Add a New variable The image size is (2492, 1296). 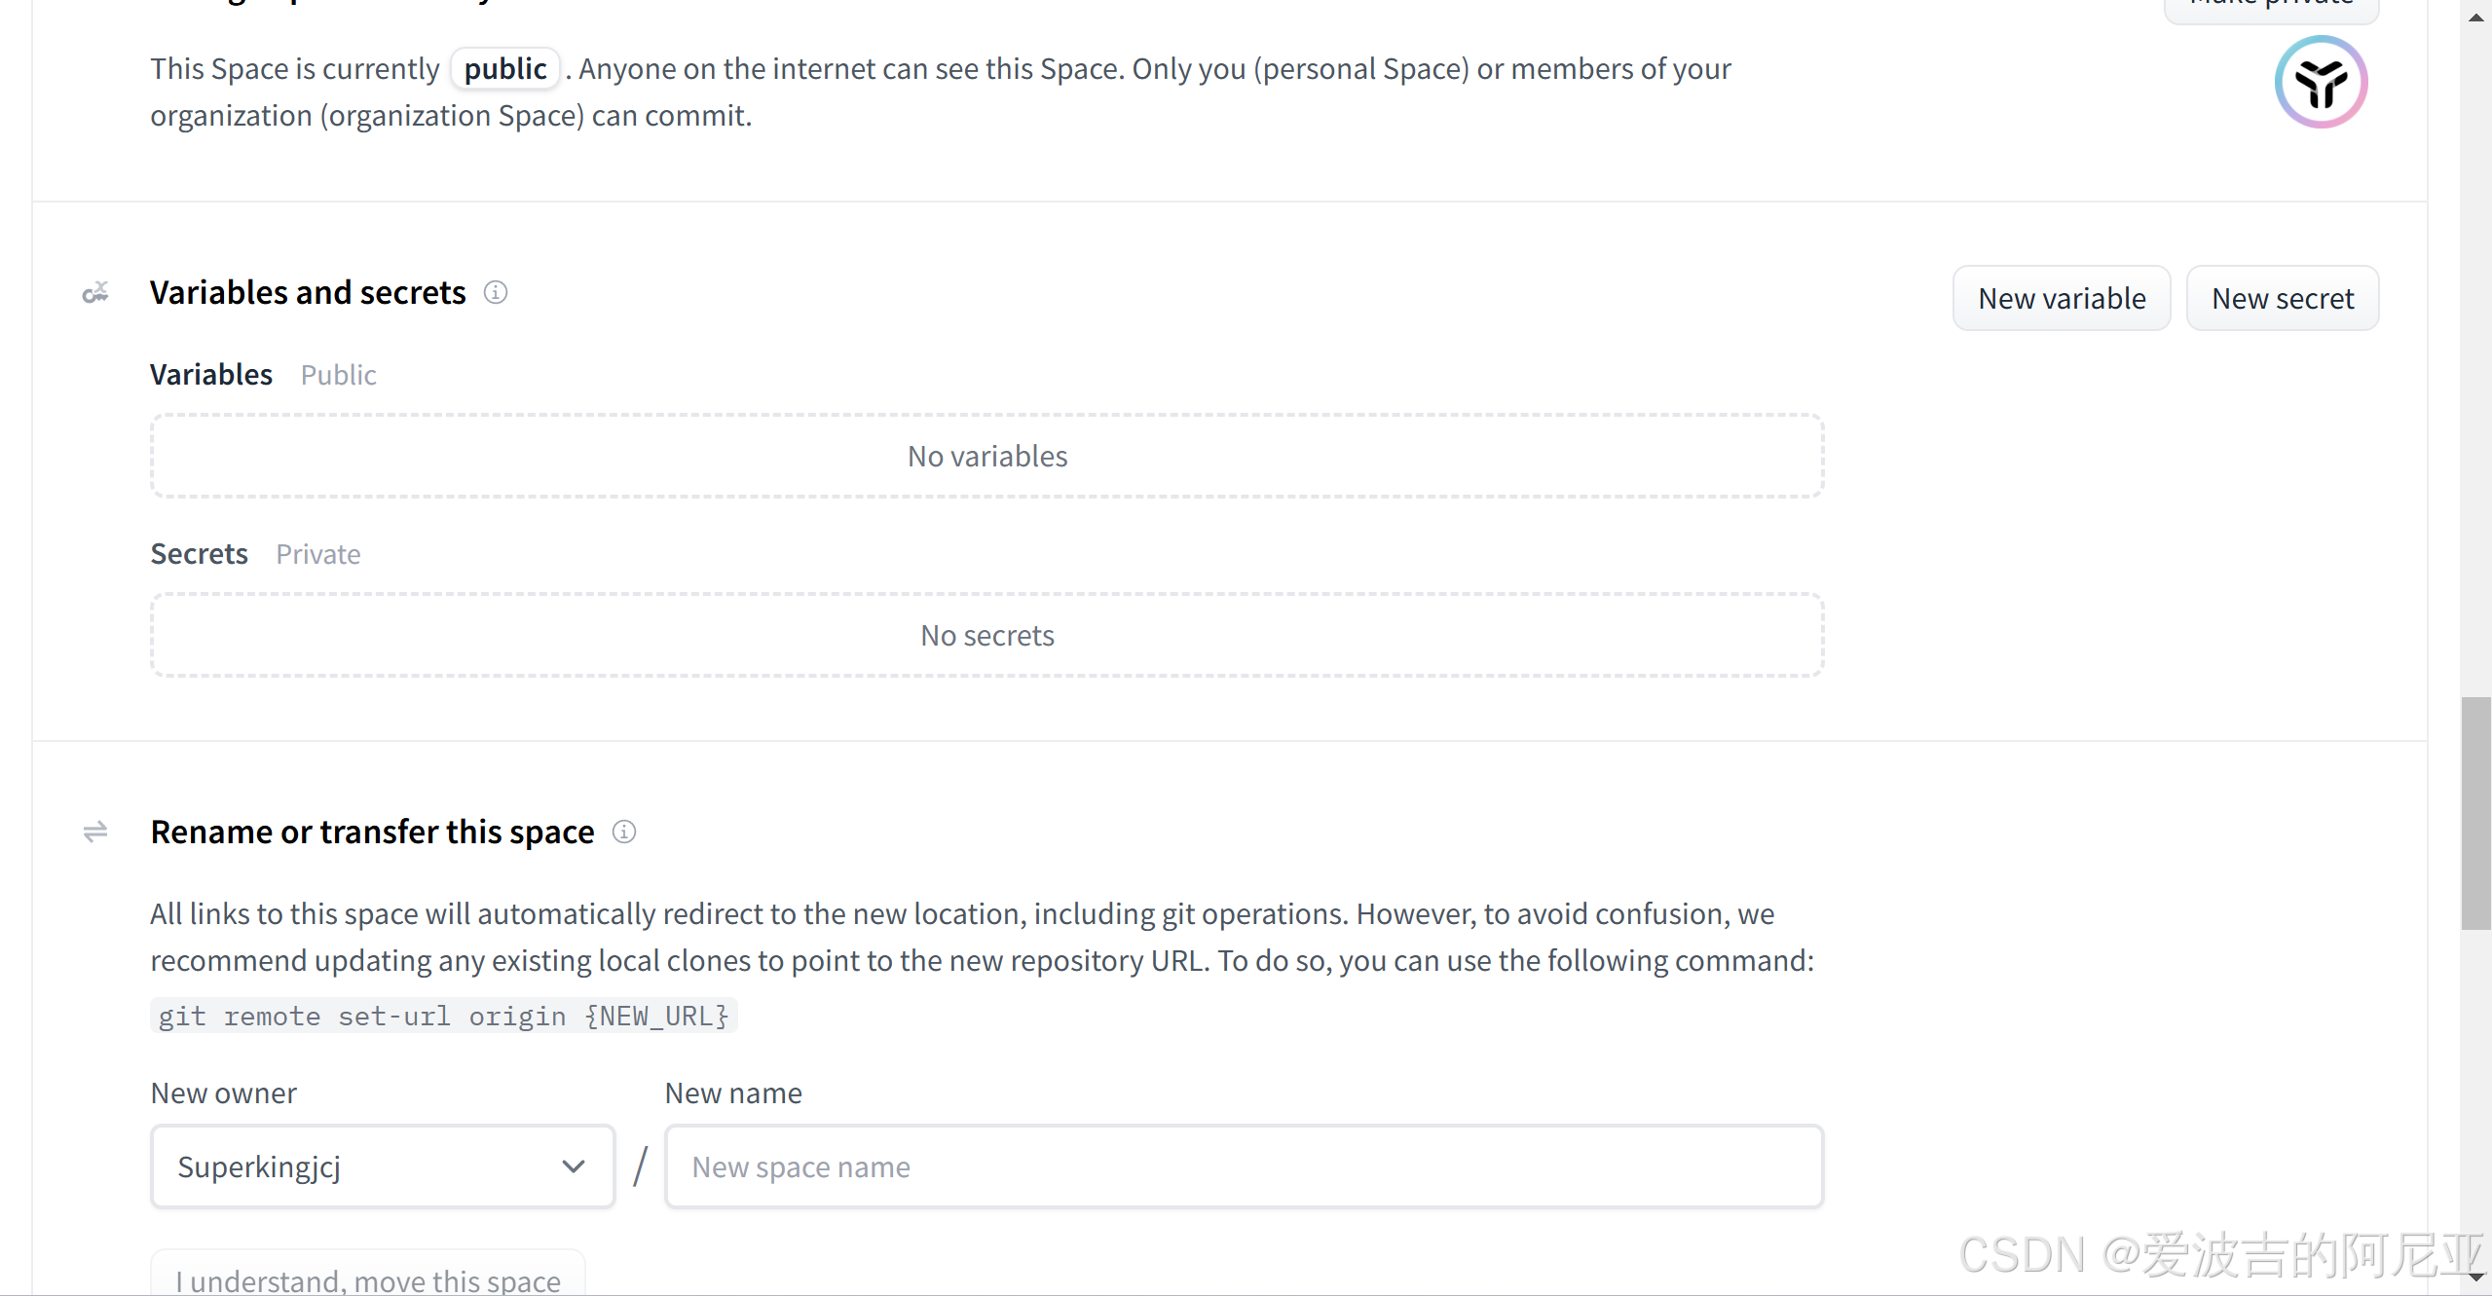pyautogui.click(x=2062, y=299)
